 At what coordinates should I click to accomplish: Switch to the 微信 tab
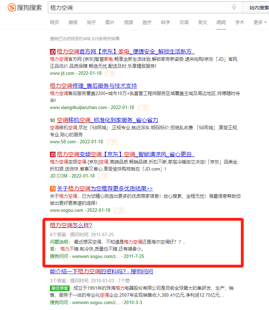(x=73, y=22)
